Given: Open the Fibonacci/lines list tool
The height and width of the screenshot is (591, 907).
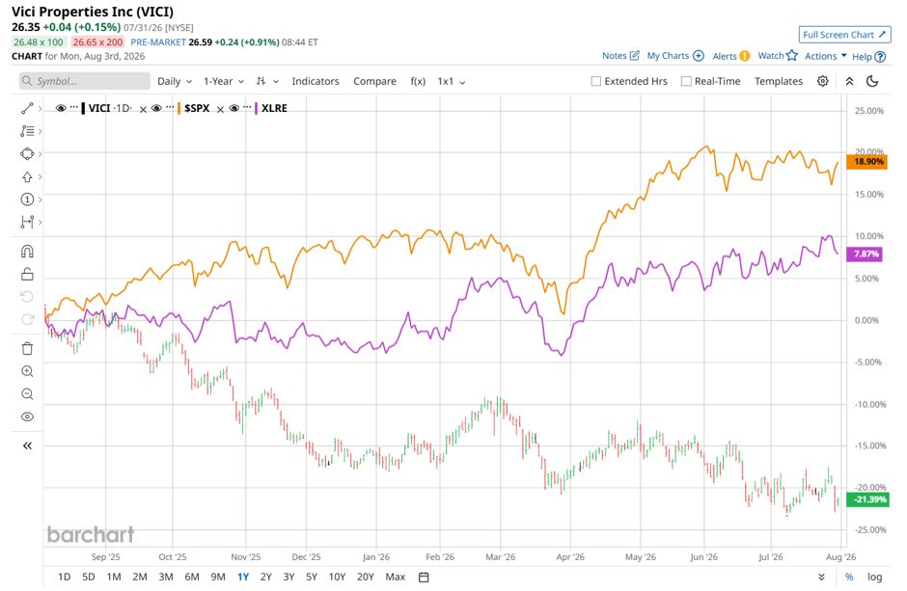Looking at the screenshot, I should [27, 131].
